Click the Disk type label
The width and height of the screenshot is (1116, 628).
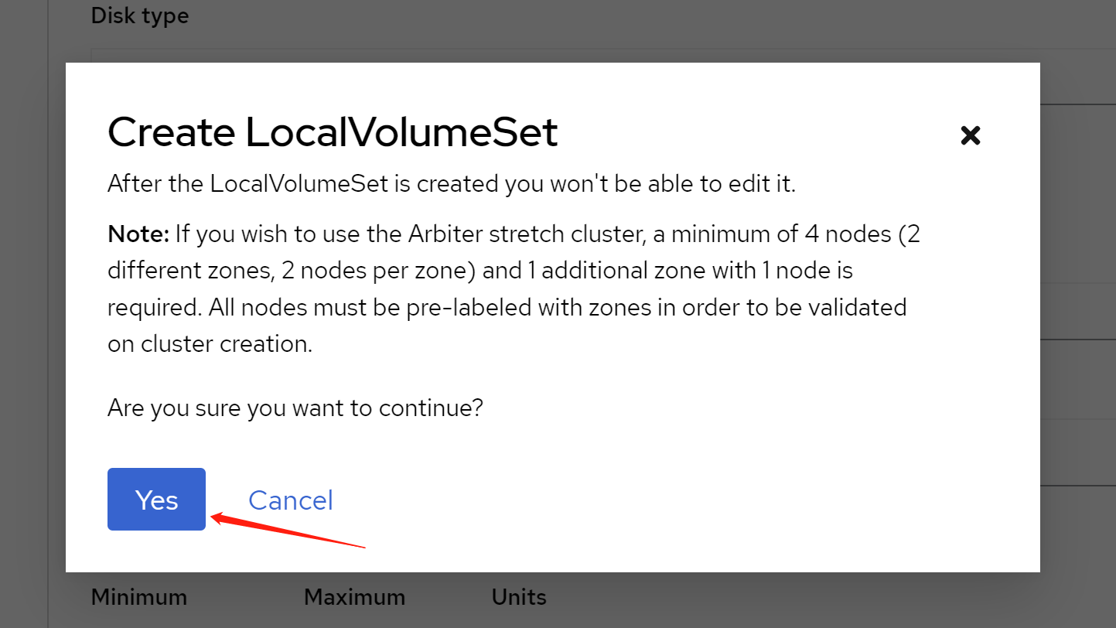[x=139, y=15]
